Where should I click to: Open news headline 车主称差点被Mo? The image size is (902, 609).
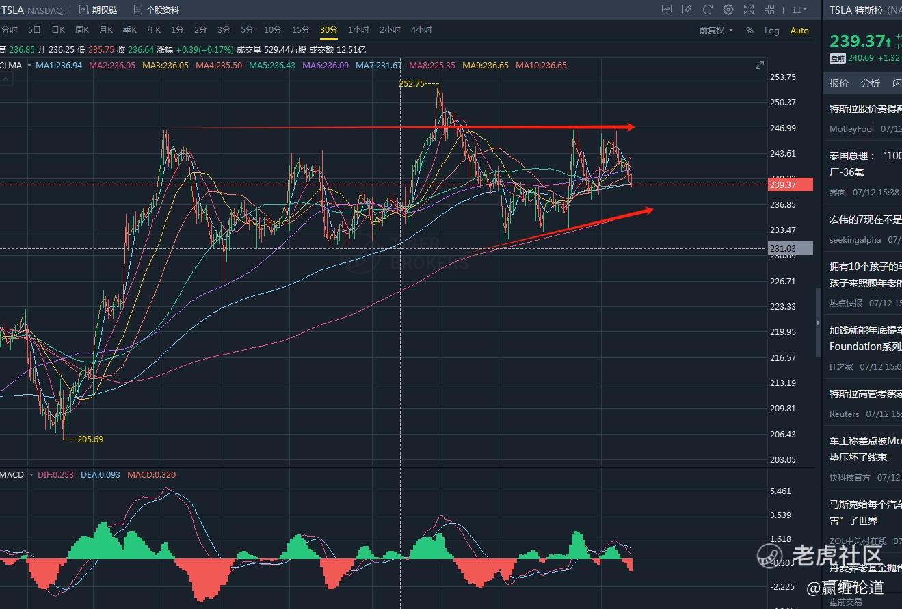point(865,449)
